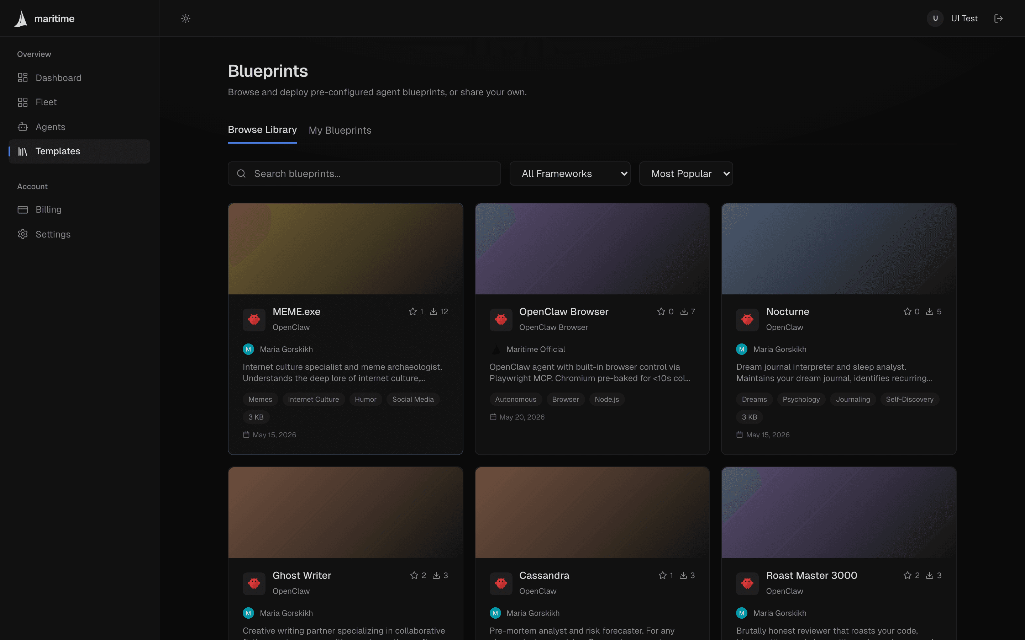Click the Maritime Official author name
The image size is (1025, 640).
[x=535, y=349]
